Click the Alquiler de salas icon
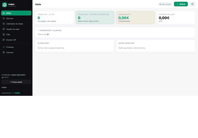This screenshot has height=138, width=198. 4,29
